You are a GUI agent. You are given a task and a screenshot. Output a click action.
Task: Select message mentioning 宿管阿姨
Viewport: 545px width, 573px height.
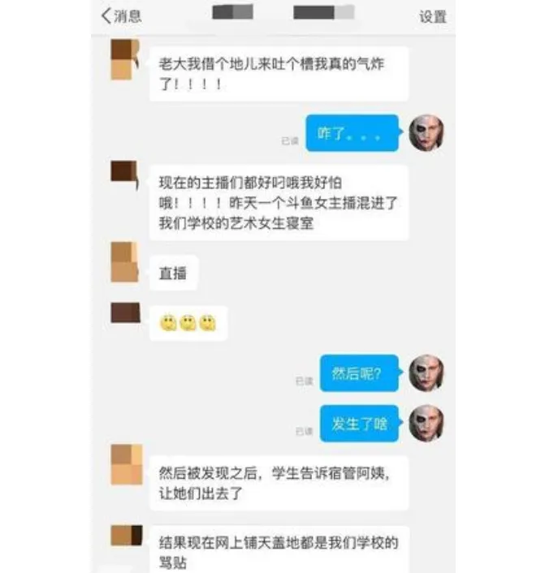coord(279,483)
